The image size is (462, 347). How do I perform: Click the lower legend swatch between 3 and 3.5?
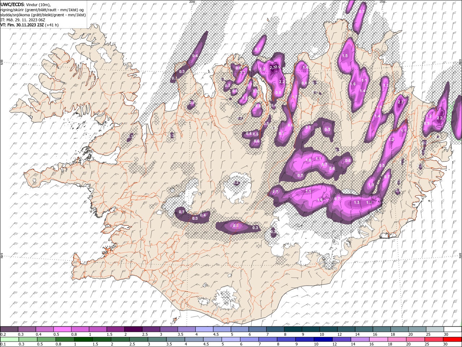pos(157,339)
